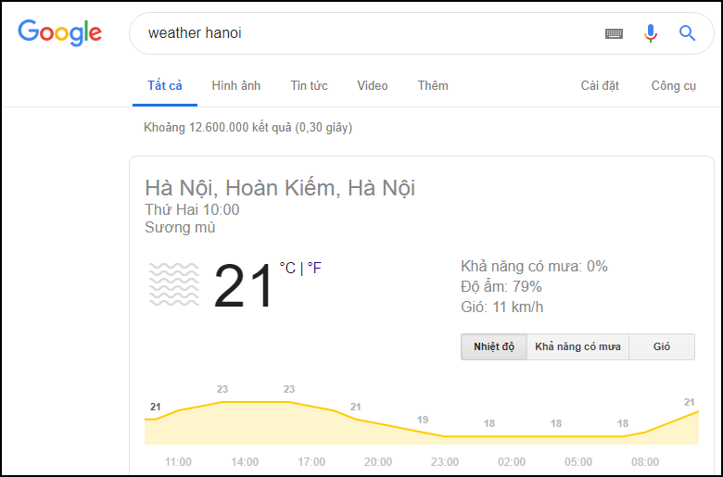This screenshot has width=723, height=477.
Task: Show the Gió wind chart
Action: click(661, 346)
